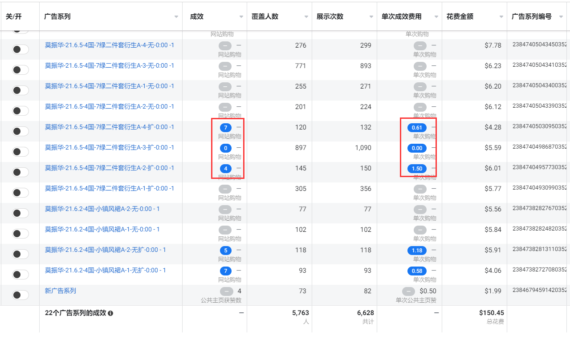Click blue result badge 4 in A-2-扩 row
The image size is (570, 356).
pyautogui.click(x=226, y=169)
